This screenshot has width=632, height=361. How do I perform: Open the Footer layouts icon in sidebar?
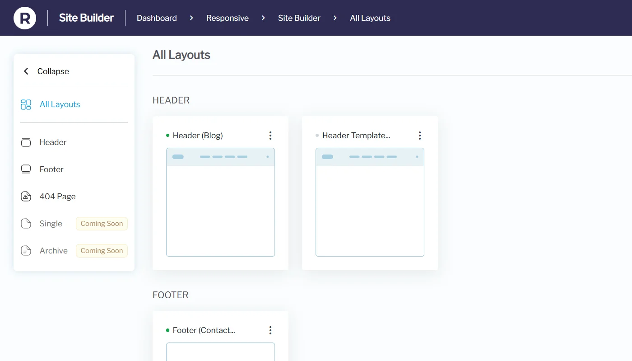(26, 169)
